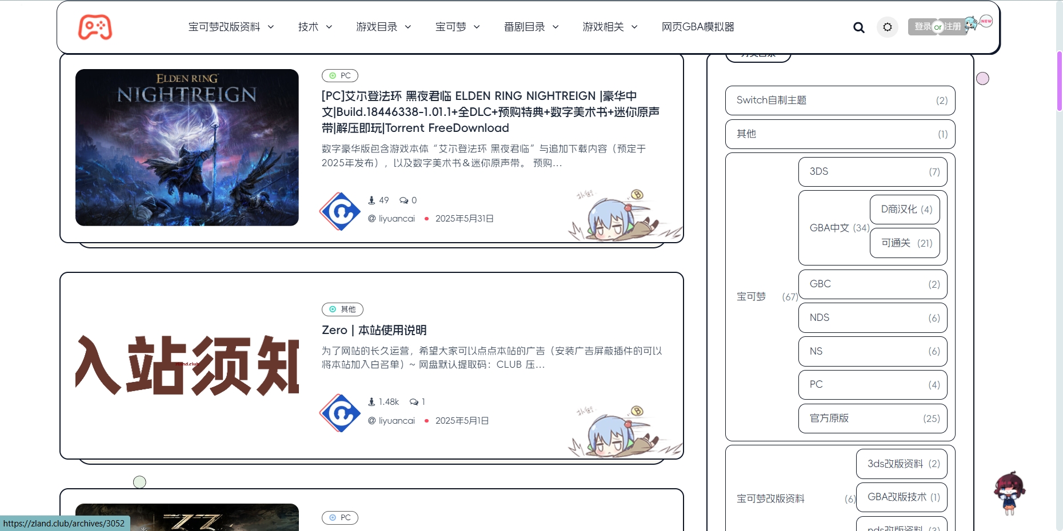Click the author avatar on Zero post
This screenshot has width=1063, height=531.
click(x=340, y=413)
